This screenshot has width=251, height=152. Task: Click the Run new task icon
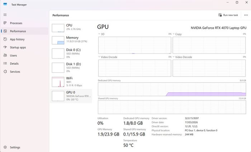pos(220,15)
